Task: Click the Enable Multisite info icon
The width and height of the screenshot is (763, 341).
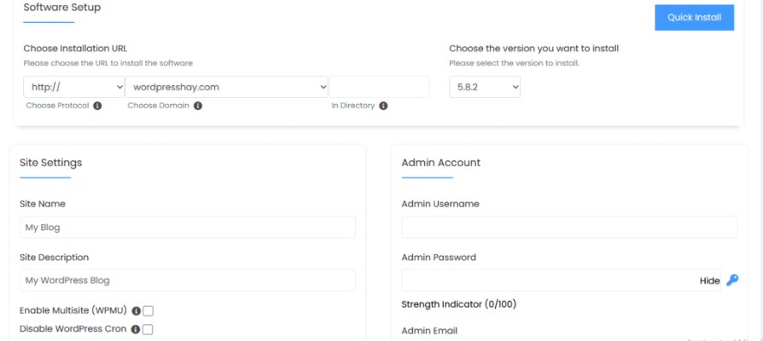Action: coord(136,311)
